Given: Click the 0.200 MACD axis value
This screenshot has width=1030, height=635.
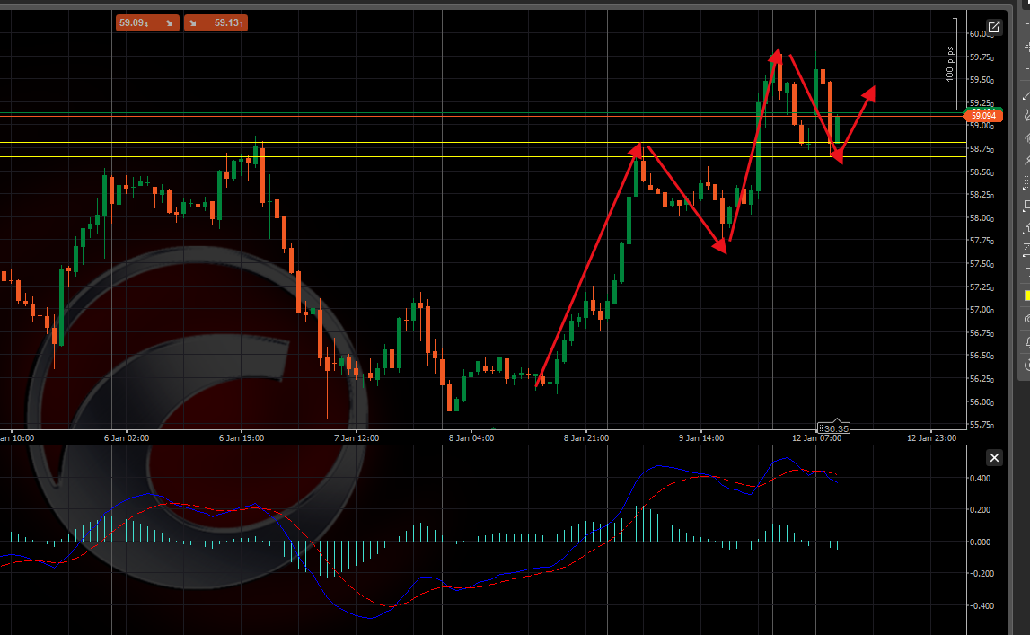Looking at the screenshot, I should click(x=980, y=510).
